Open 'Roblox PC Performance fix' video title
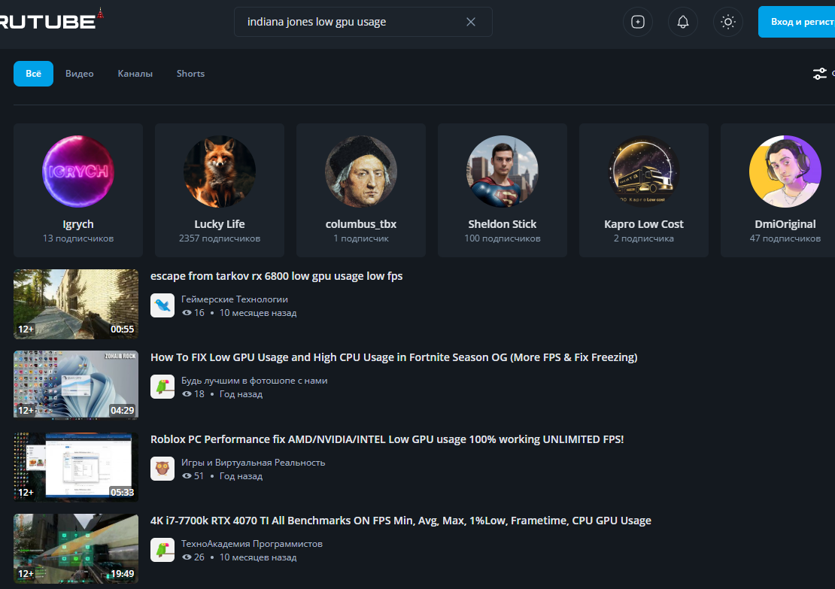The width and height of the screenshot is (835, 589). point(387,439)
